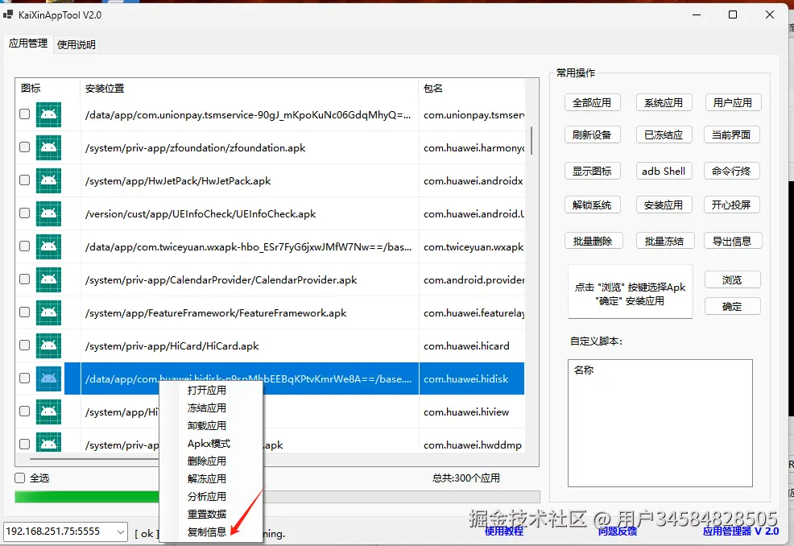794x546 pixels.
Task: Click the Android icon for com.unionpay.tsmservice row
Action: click(48, 114)
